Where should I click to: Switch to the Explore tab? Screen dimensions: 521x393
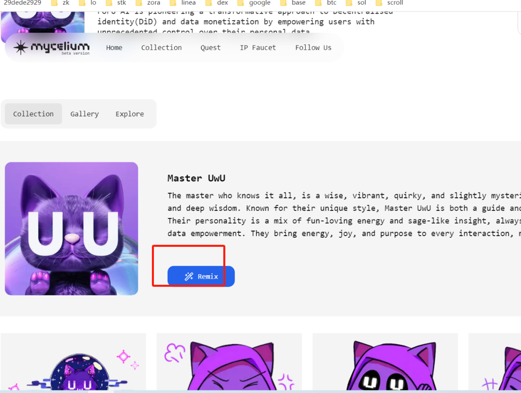tap(130, 114)
